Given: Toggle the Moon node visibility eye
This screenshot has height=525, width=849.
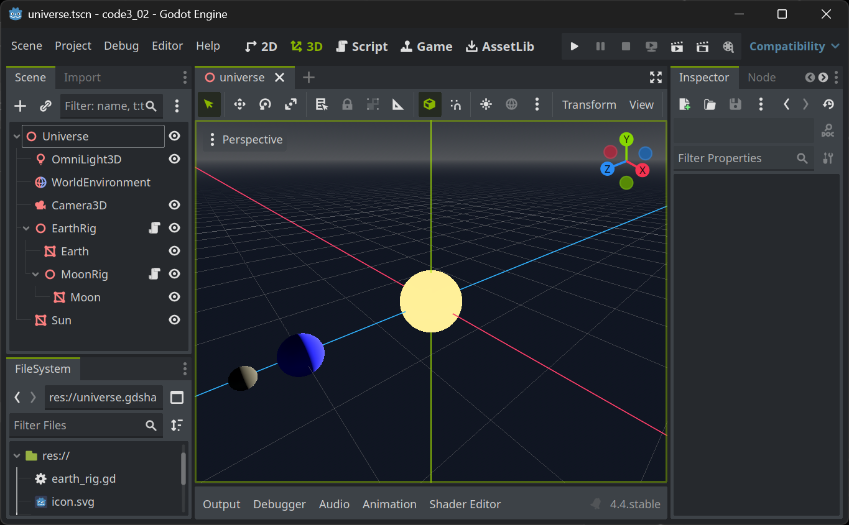Looking at the screenshot, I should tap(175, 297).
